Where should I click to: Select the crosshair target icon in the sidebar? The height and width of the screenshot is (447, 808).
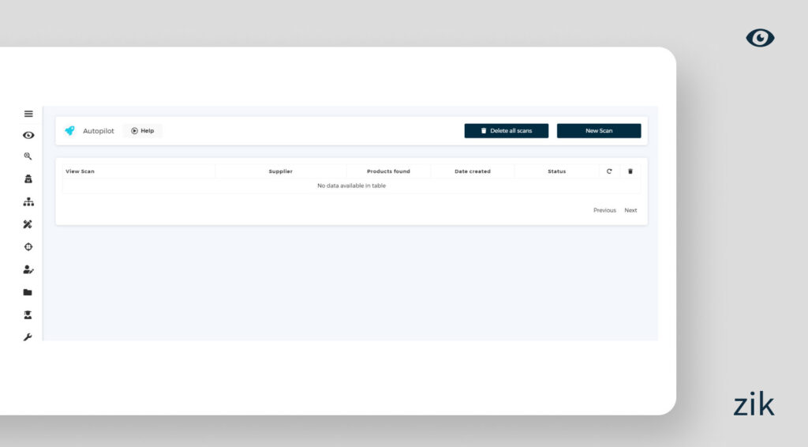28,247
